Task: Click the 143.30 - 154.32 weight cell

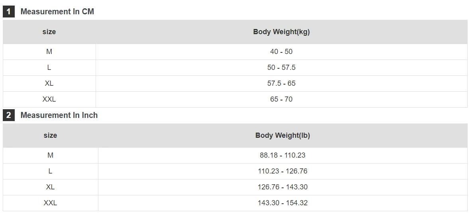Action: point(282,203)
